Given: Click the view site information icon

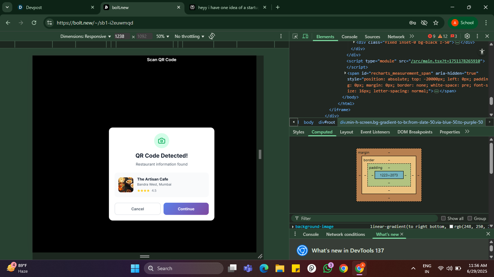Looking at the screenshot, I should click(50, 23).
